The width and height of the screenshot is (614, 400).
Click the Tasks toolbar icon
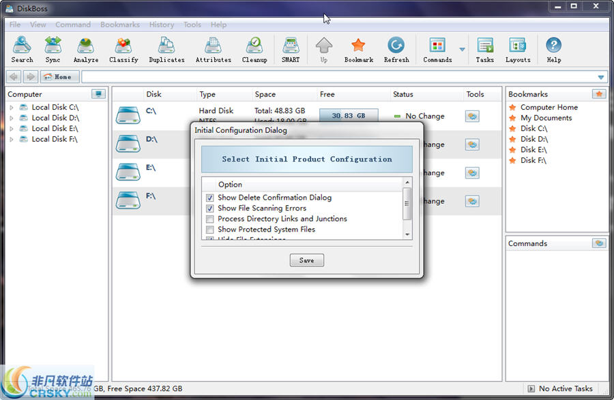coord(485,50)
